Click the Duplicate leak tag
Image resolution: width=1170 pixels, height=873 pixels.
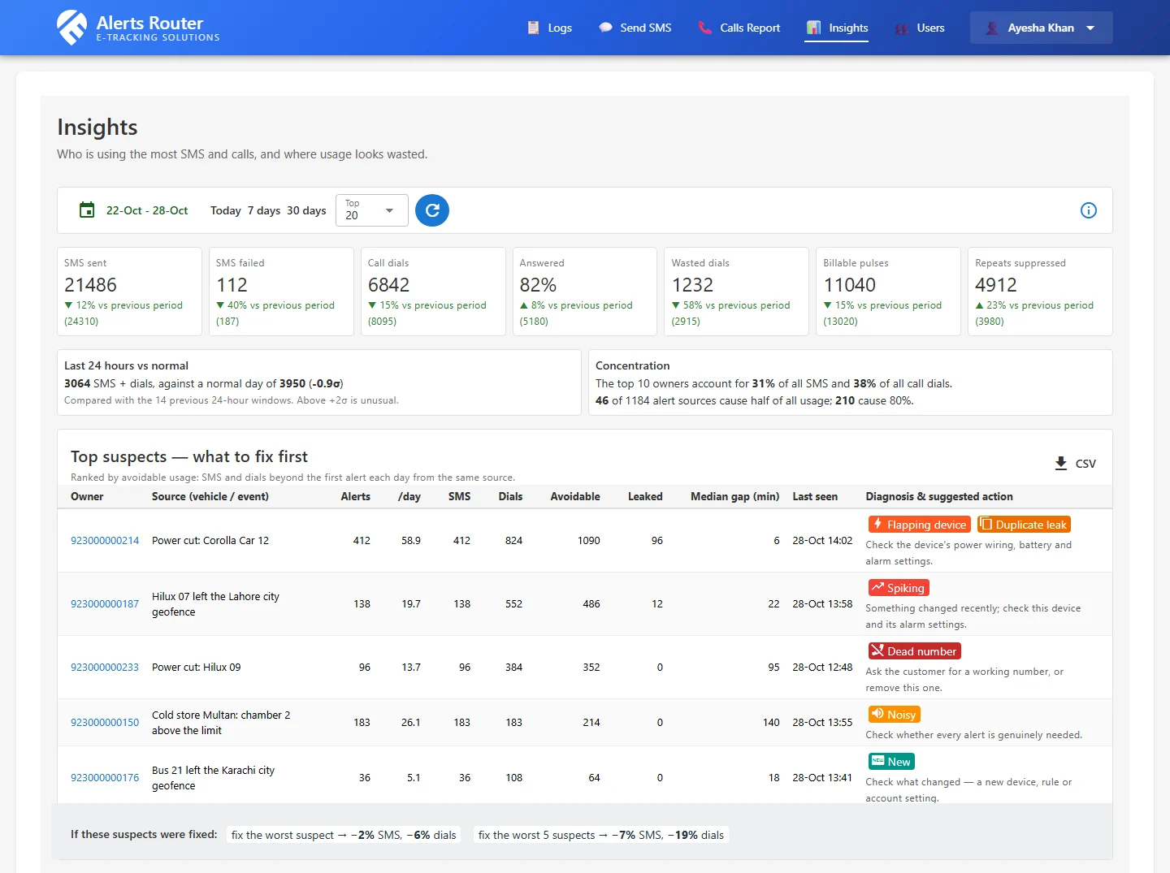coord(1024,525)
